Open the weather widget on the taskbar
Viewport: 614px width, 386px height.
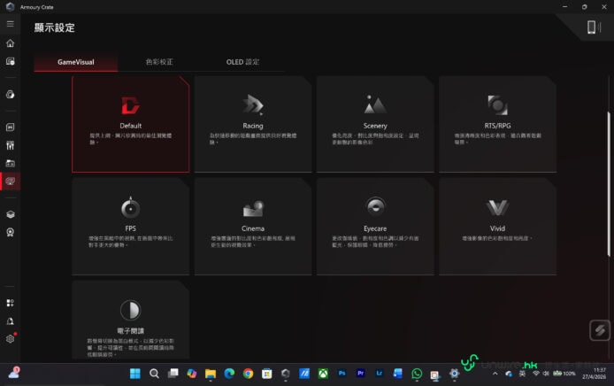[x=14, y=373]
